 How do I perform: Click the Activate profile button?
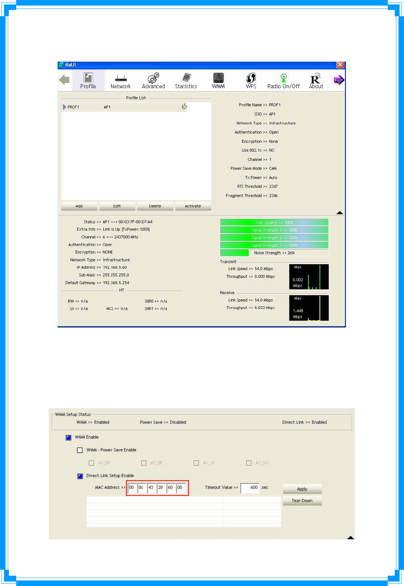pyautogui.click(x=193, y=206)
